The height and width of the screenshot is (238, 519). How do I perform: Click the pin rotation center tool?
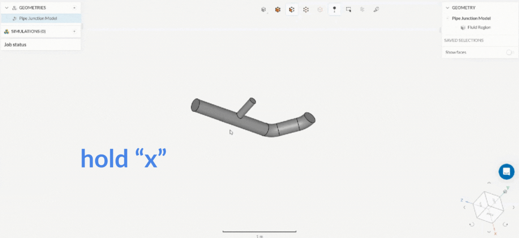334,9
